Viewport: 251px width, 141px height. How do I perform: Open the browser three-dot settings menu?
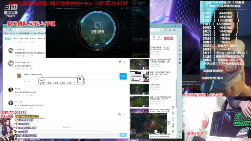tap(179, 30)
